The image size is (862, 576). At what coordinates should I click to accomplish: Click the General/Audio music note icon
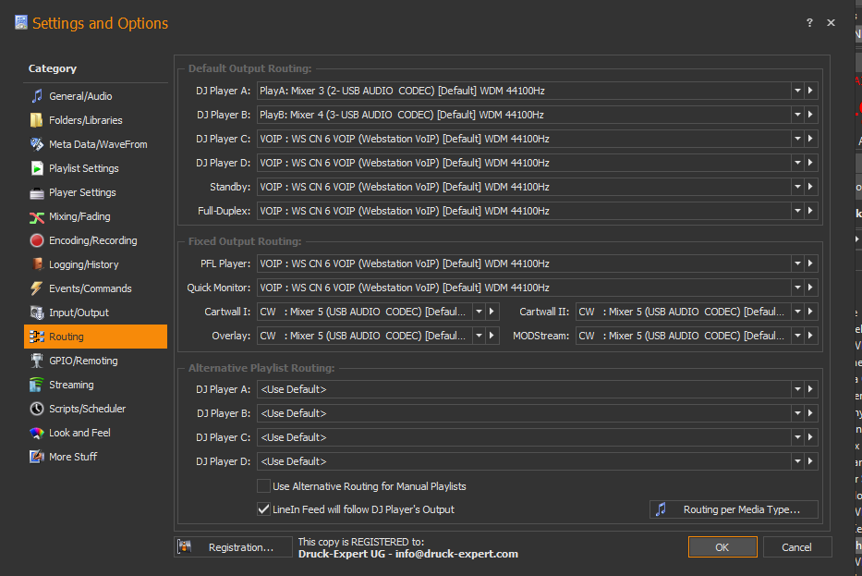click(37, 96)
